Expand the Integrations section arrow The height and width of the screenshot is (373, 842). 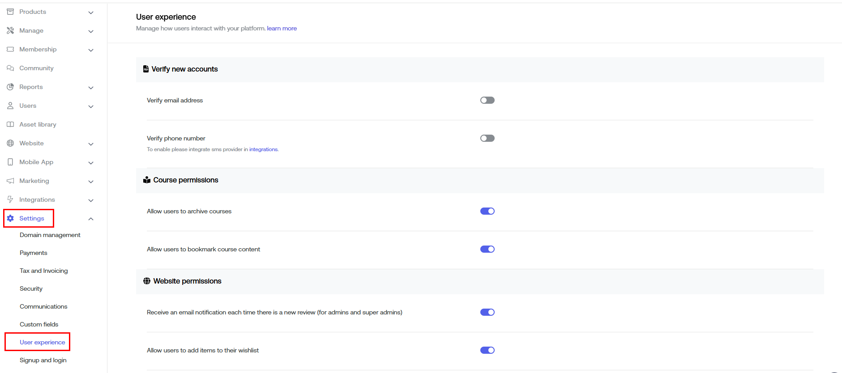click(91, 200)
